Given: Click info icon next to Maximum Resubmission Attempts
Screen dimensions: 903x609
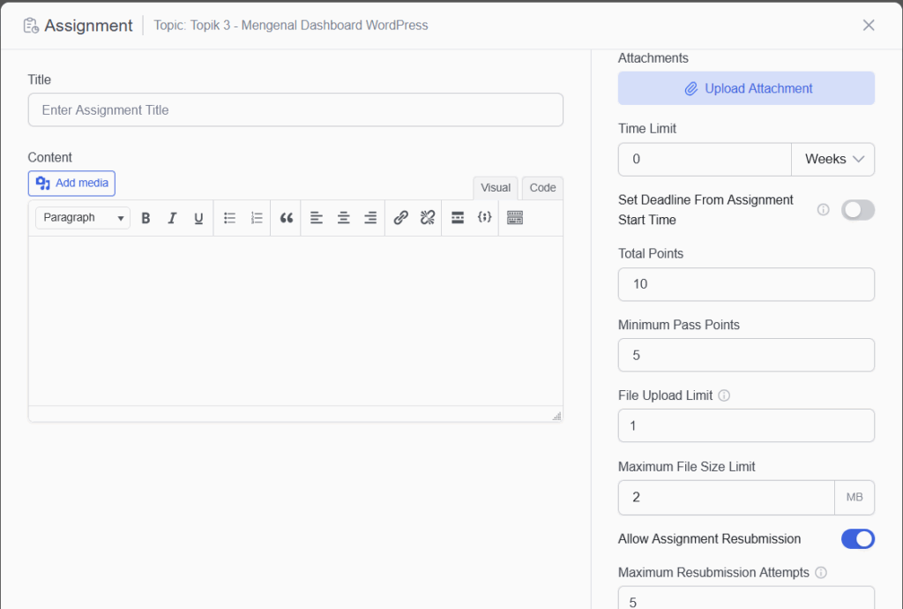Looking at the screenshot, I should [821, 572].
